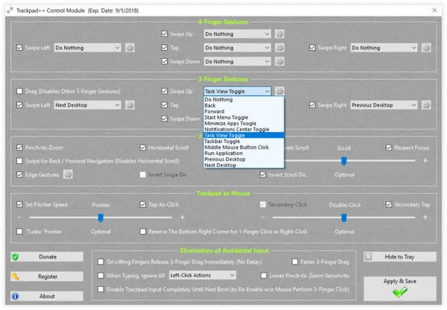Open settings gear beside 3-finger Swipe Left

pyautogui.click(x=130, y=105)
